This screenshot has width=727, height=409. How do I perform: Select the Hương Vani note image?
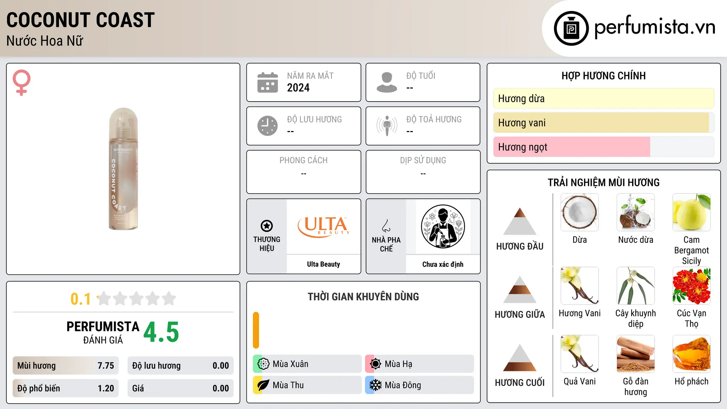(x=580, y=286)
